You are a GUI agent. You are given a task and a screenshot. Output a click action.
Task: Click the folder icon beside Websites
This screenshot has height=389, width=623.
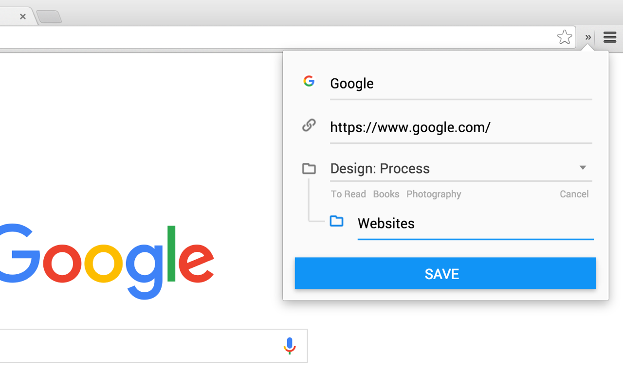pos(336,221)
